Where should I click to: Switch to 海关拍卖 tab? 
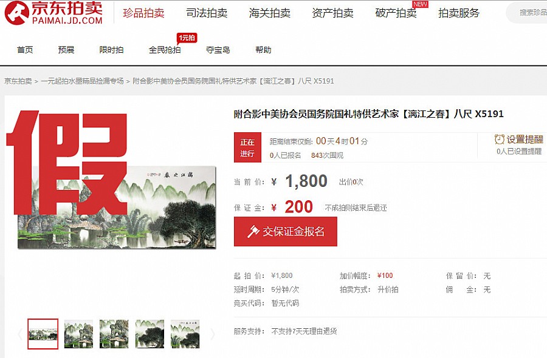pos(270,13)
